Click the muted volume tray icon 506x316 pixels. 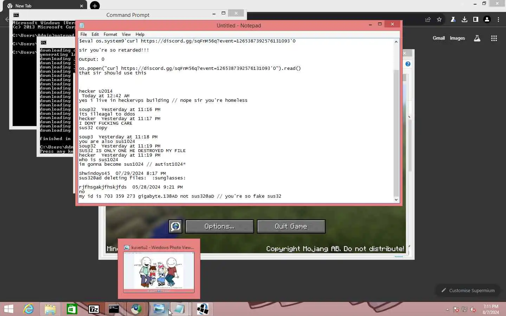click(x=473, y=309)
